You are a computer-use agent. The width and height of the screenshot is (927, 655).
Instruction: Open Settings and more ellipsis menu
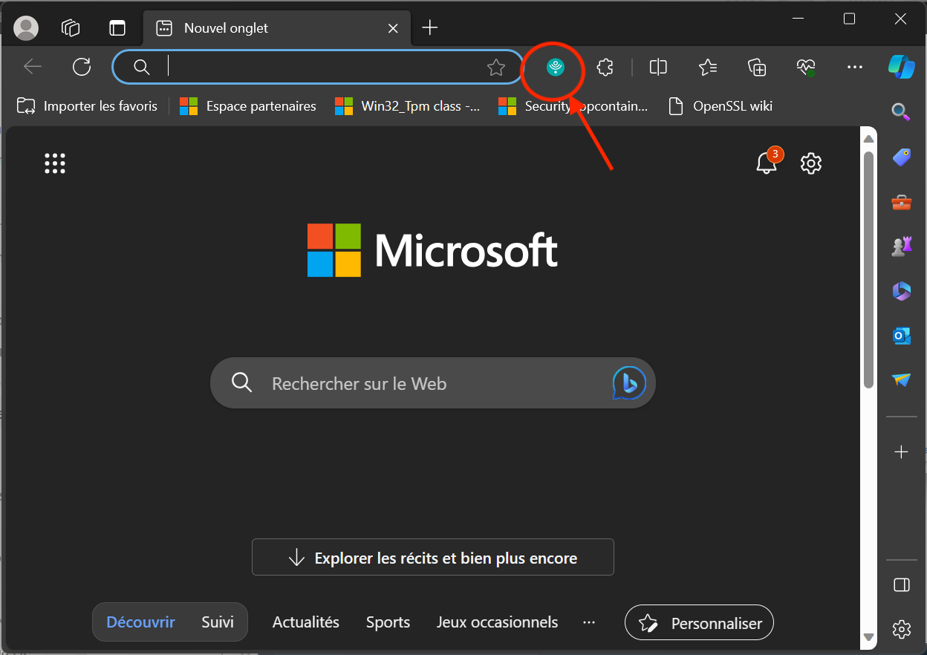pyautogui.click(x=854, y=68)
